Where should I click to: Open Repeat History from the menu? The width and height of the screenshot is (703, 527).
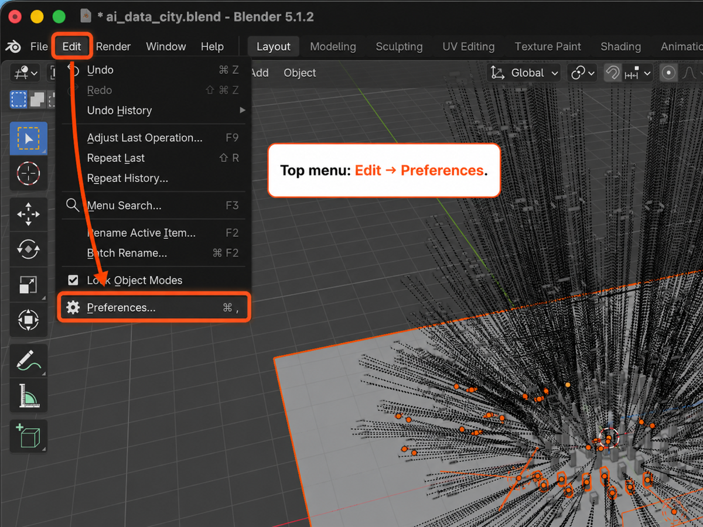(x=153, y=179)
